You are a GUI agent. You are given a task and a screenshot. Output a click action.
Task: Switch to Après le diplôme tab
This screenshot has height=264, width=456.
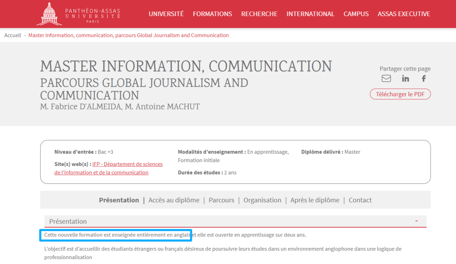315,200
